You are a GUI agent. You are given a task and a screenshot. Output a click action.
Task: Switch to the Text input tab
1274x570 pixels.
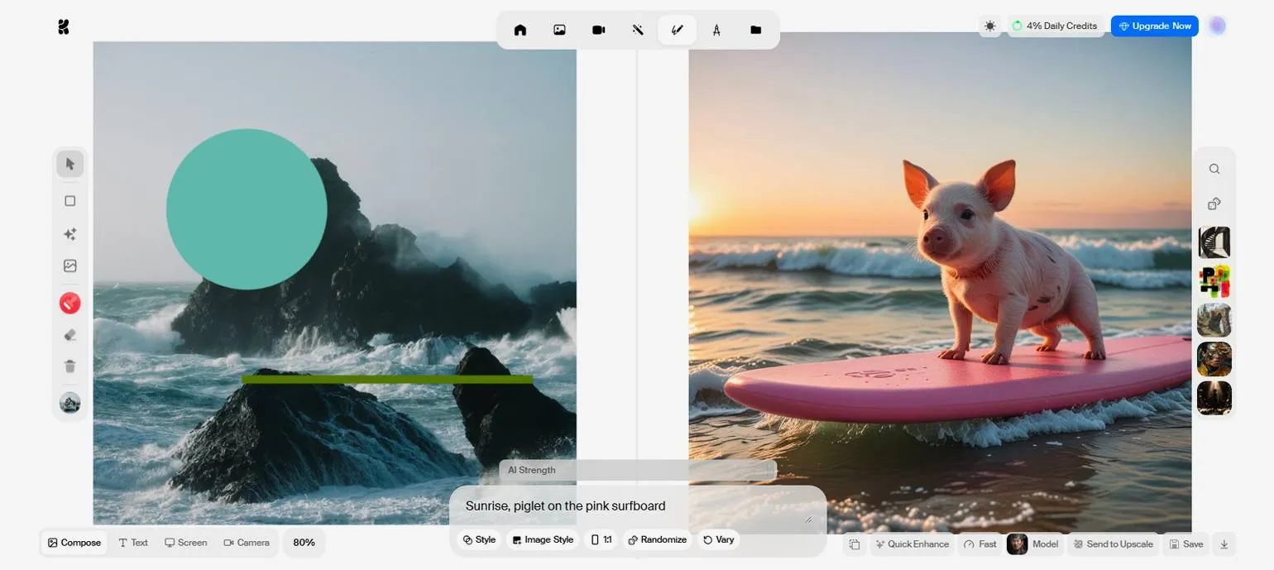(133, 543)
